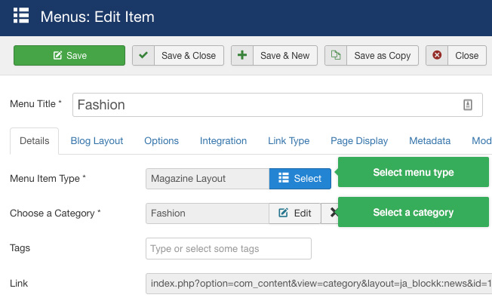Screen dimensions: 492x304
Task: Click the green checkmark icon beside Save & Close
Action: 143,56
